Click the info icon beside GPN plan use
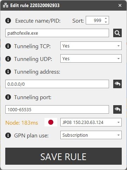This screenshot has width=127, height=170. tap(8, 135)
